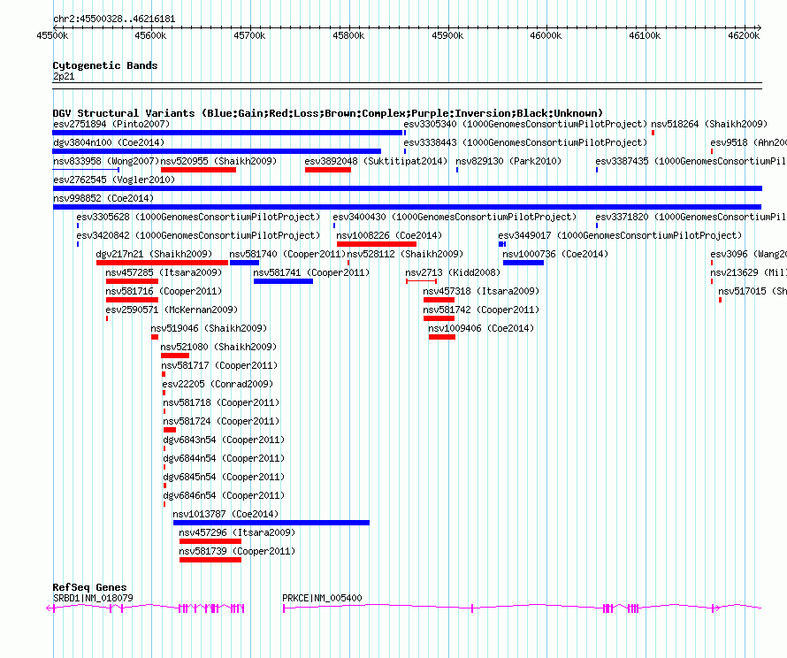Open esv22205 (Conrad2009) label
The image size is (787, 658).
[218, 384]
